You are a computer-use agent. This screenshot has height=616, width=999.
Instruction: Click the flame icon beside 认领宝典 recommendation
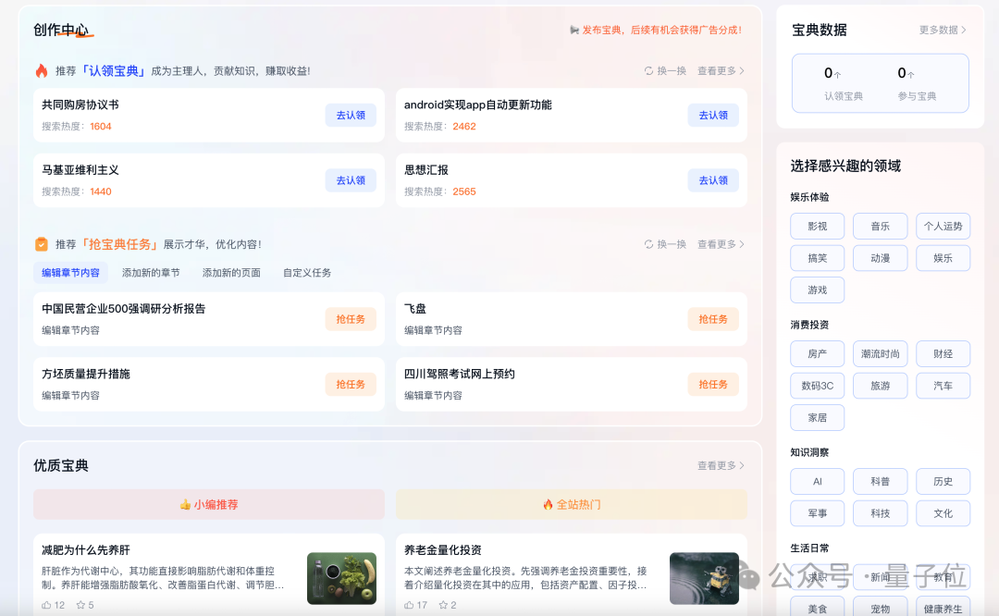(x=42, y=70)
